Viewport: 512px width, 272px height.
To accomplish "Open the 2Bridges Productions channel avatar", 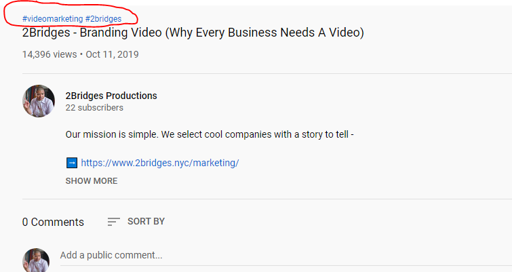I will (x=39, y=101).
